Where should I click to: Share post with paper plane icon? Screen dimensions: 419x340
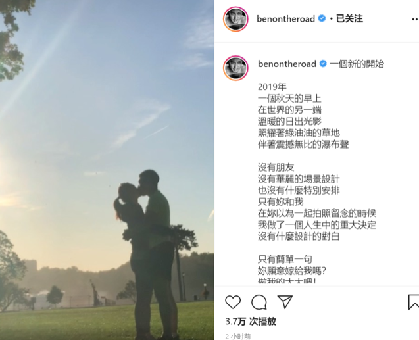[285, 302]
